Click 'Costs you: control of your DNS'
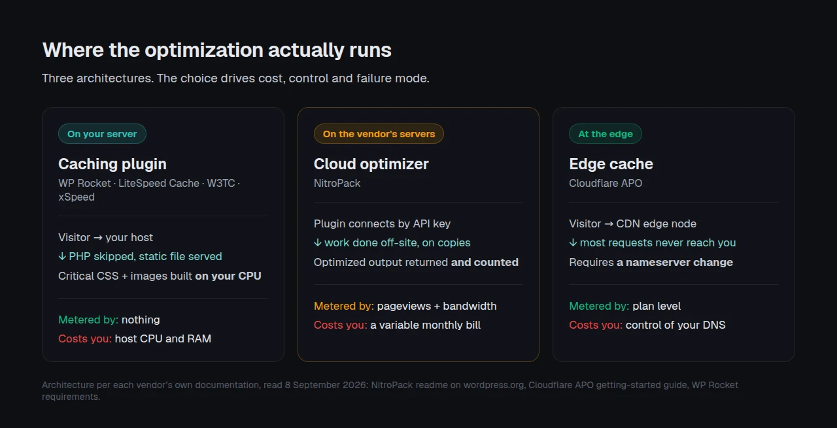Screen dimensions: 837x428 pos(647,325)
